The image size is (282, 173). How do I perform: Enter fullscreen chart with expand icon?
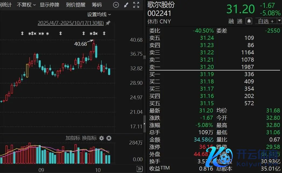[x=136, y=5]
